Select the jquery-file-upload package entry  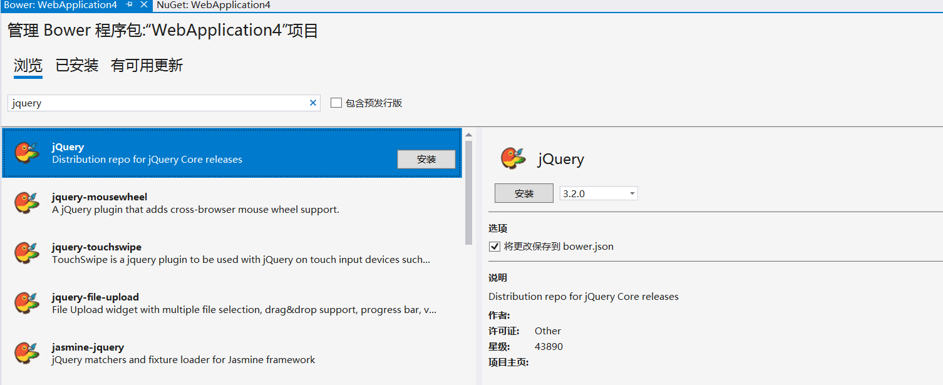pos(232,303)
